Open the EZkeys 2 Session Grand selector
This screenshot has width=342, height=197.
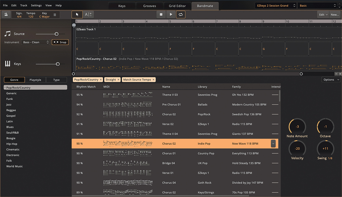276,6
